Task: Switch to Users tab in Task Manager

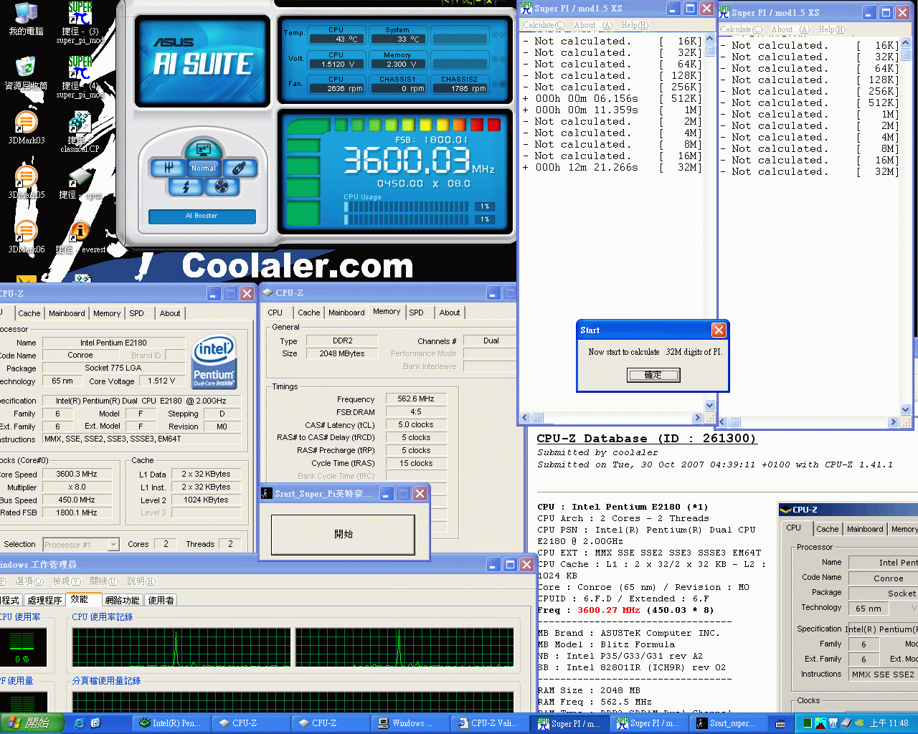Action: [x=161, y=600]
